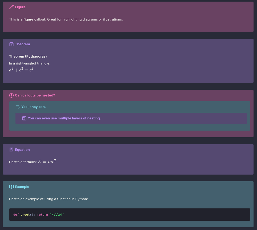This screenshot has width=257, height=230.
Task: Click the sigma icon next to Theorem
Action: coord(11,44)
